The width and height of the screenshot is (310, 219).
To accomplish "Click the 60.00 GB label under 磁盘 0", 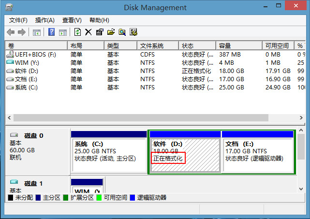I will tap(22, 150).
